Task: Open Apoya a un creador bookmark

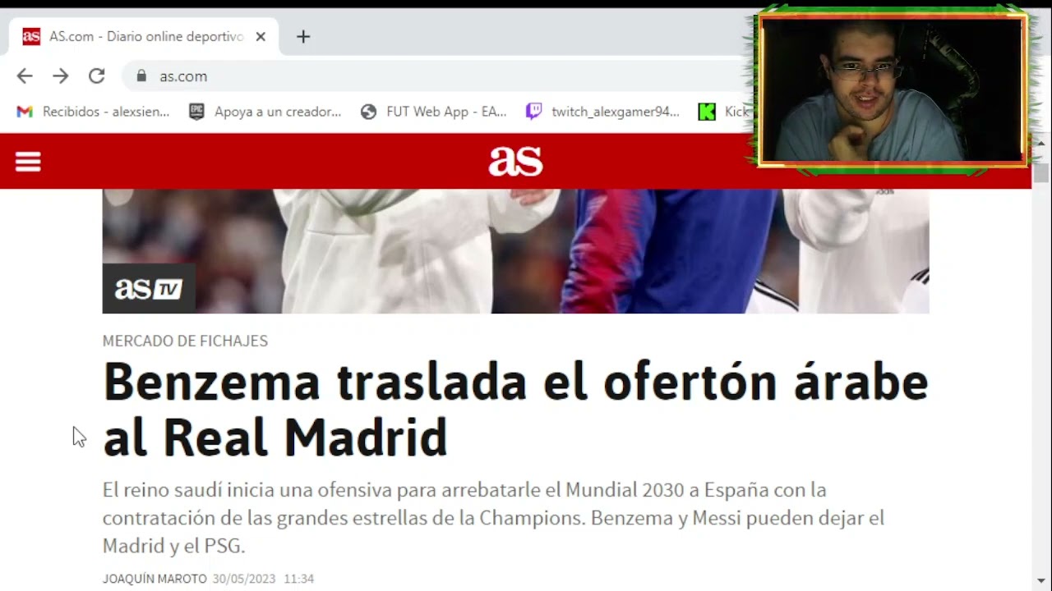Action: [x=265, y=112]
